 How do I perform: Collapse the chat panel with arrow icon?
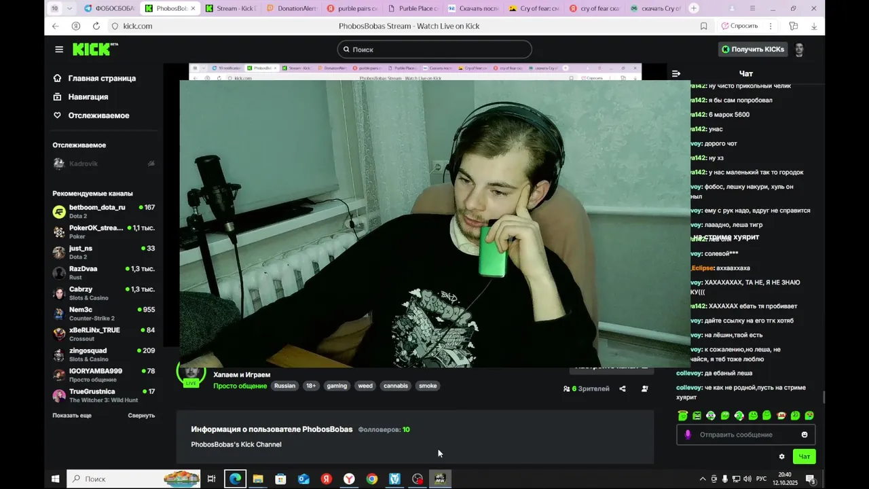pyautogui.click(x=676, y=73)
